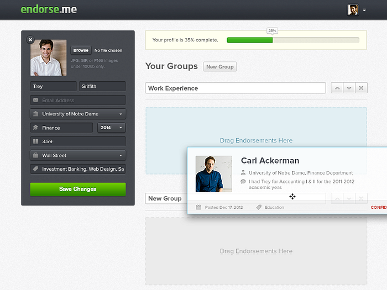Image resolution: width=387 pixels, height=290 pixels.
Task: Click the graduation cap icon
Action: (36, 128)
